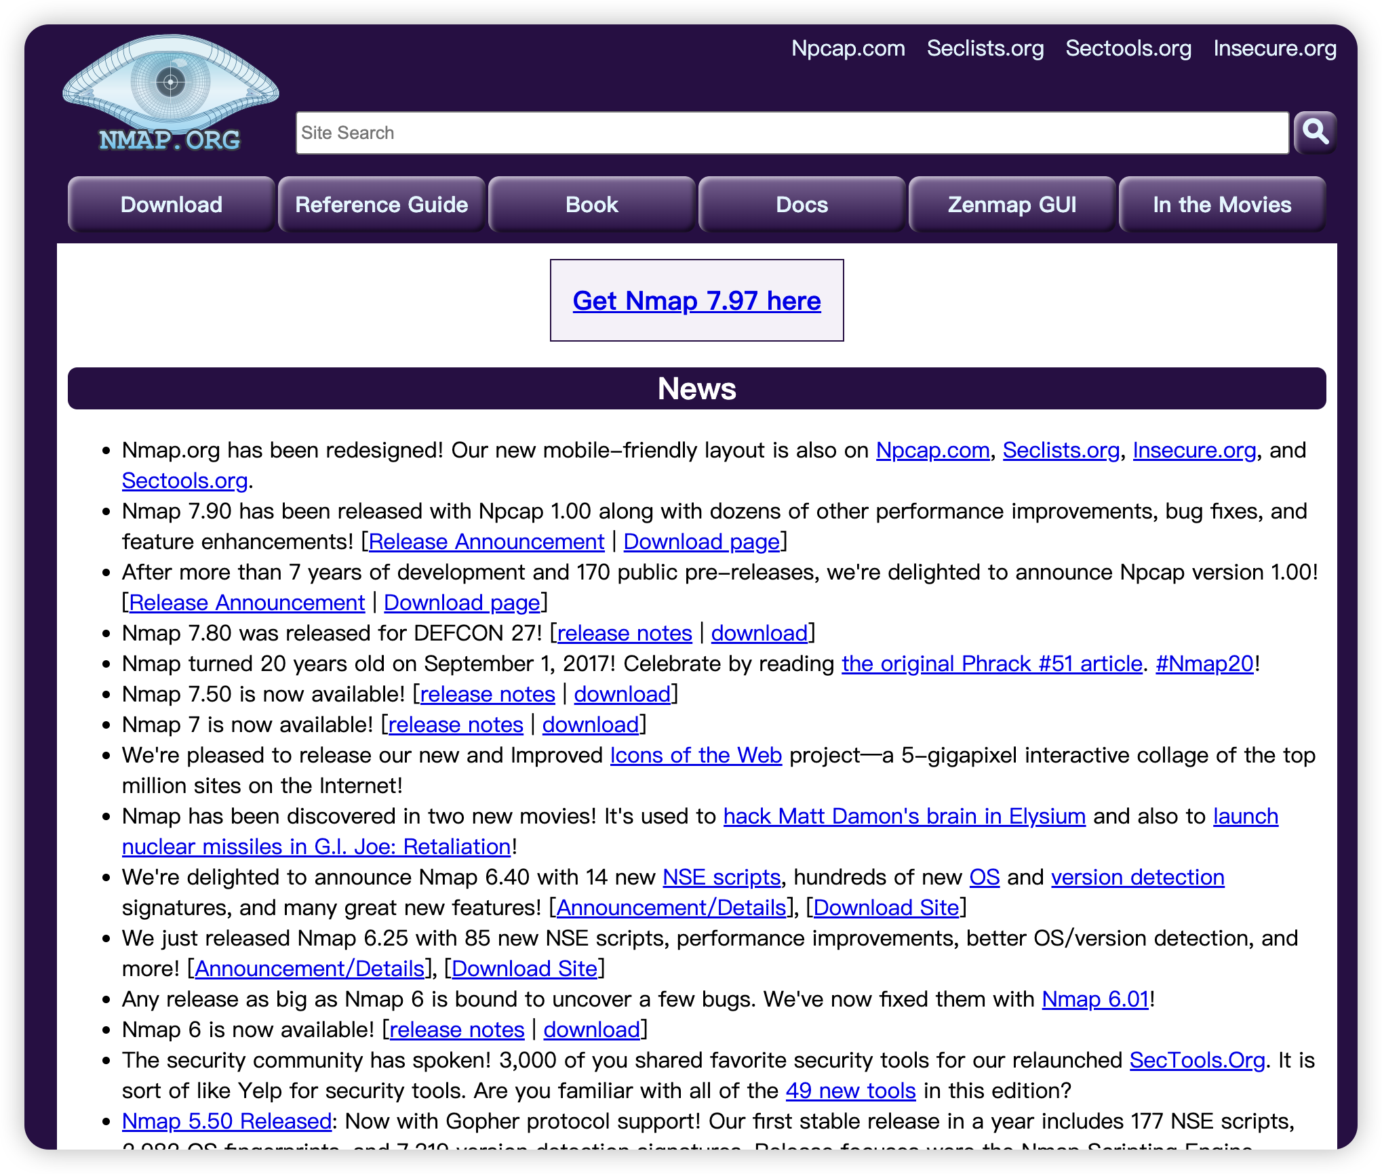1382x1174 pixels.
Task: Open the Icons of the Web link
Action: pos(696,755)
